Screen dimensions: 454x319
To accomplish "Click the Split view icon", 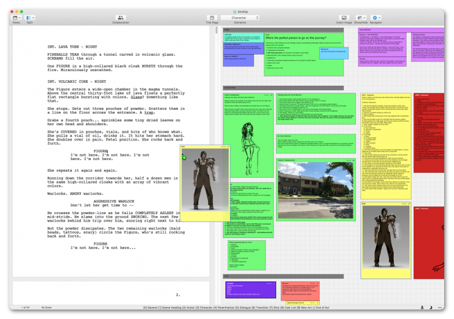I will (28, 18).
